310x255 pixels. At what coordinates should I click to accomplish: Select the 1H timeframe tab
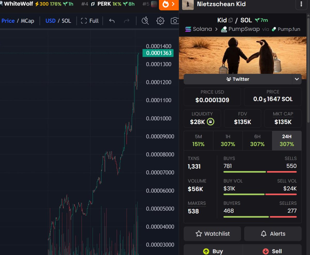(x=228, y=141)
